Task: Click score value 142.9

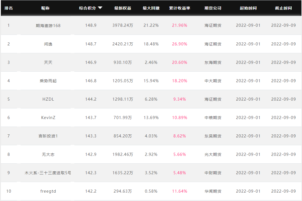Action: [x=91, y=154]
